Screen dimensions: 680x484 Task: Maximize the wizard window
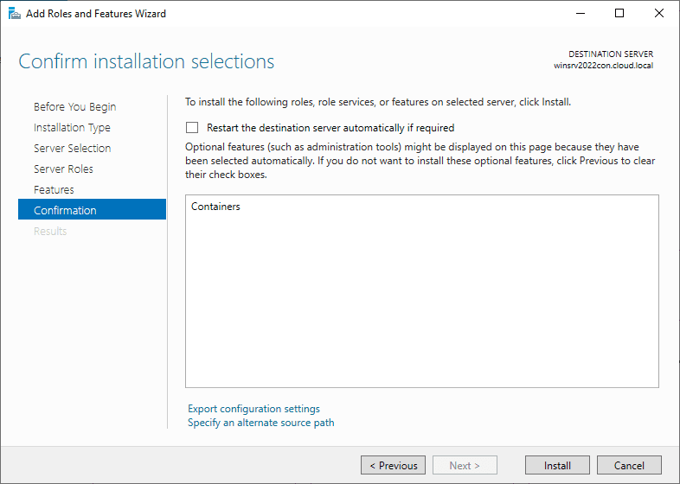[619, 14]
